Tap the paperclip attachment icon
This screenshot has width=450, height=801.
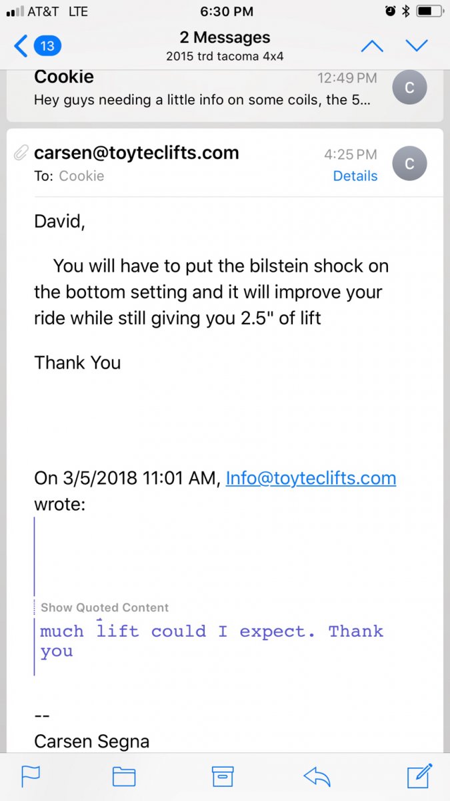coord(21,154)
